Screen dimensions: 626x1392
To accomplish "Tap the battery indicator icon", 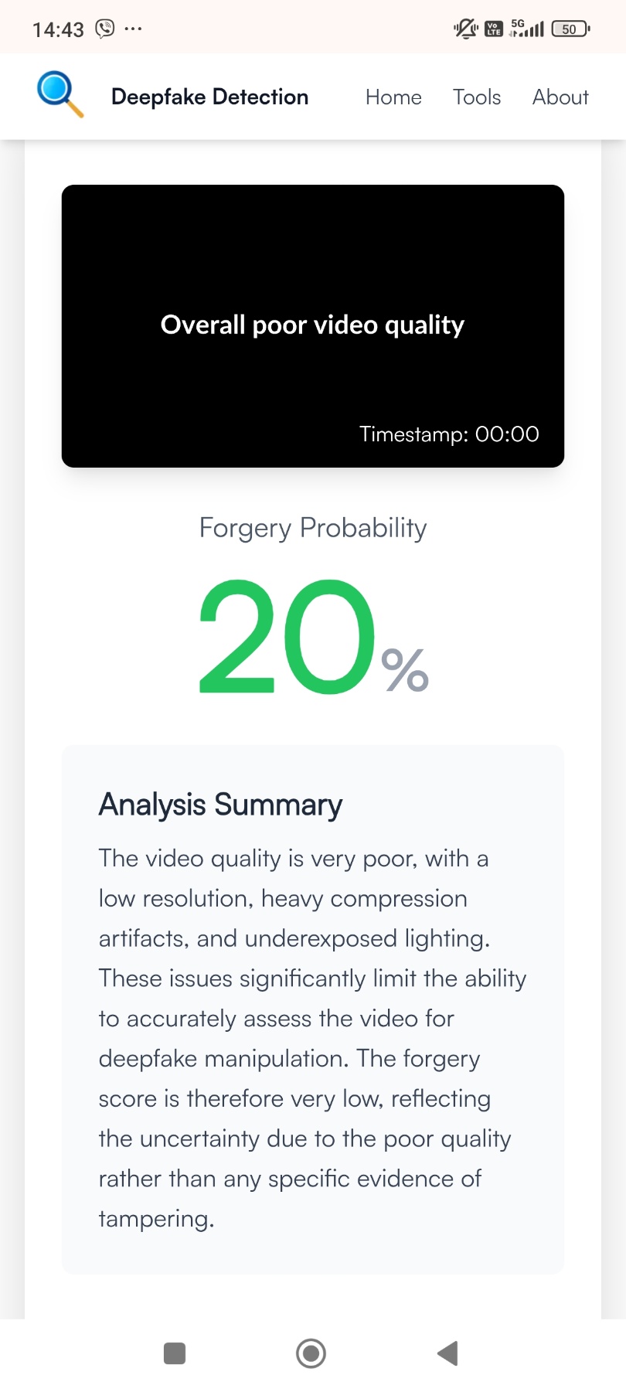I will pos(570,29).
